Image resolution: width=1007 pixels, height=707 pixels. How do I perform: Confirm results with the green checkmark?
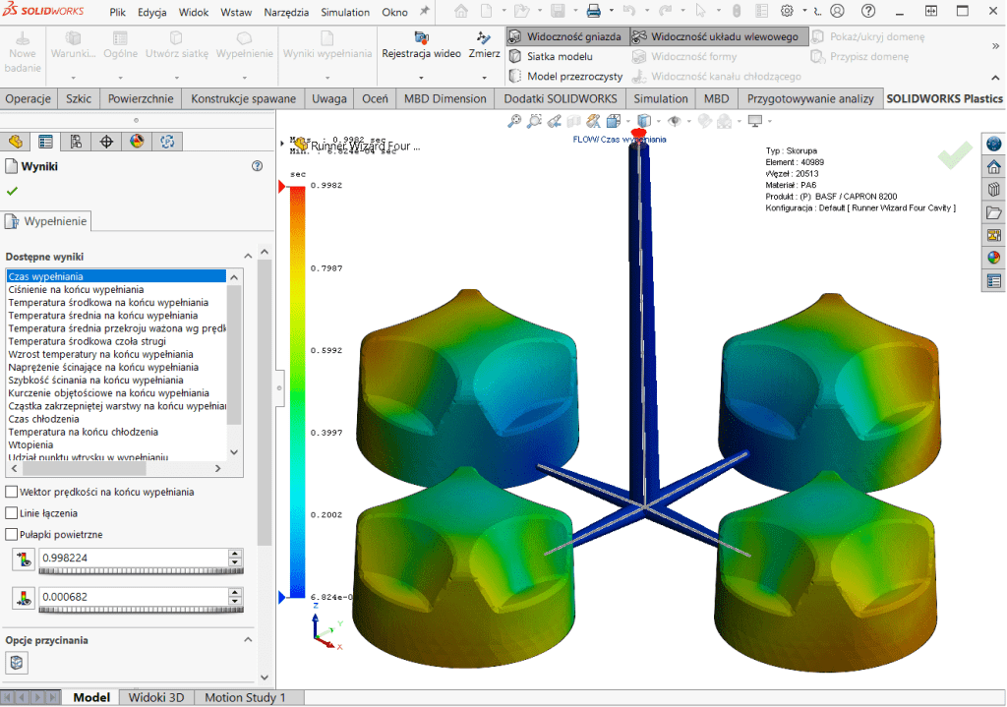pyautogui.click(x=12, y=191)
